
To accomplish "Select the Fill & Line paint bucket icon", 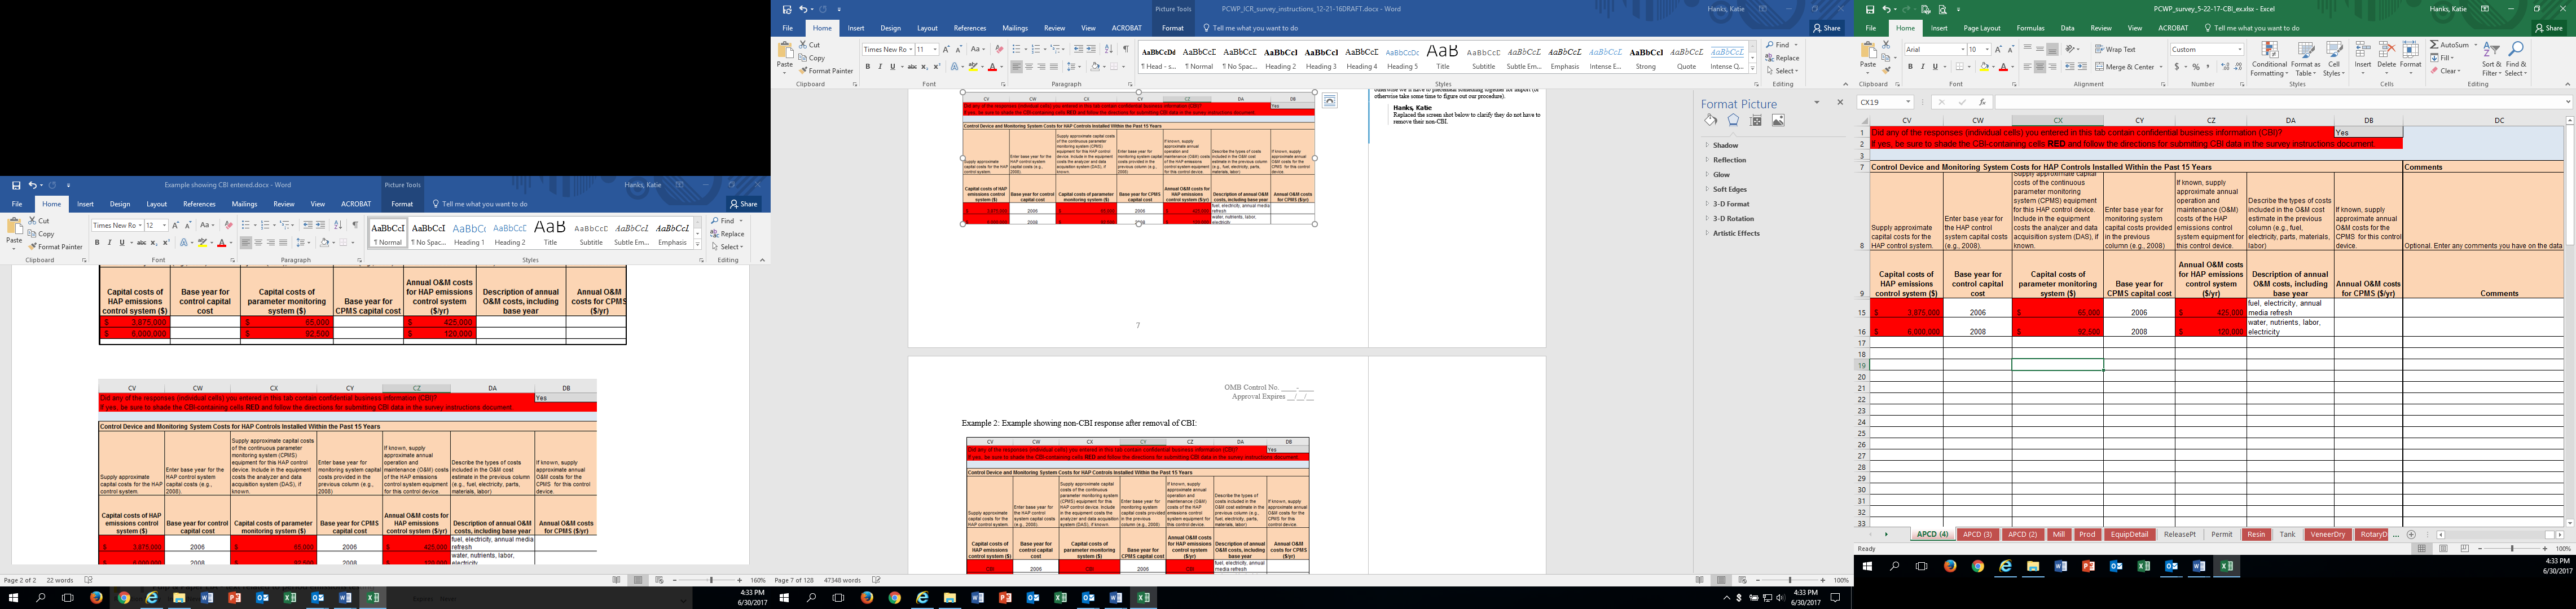I will (x=1711, y=120).
